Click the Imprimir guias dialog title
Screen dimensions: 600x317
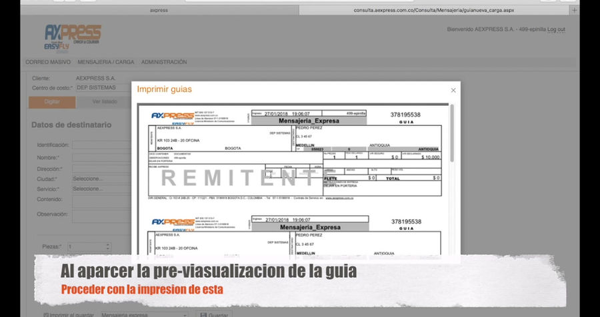[x=165, y=89]
